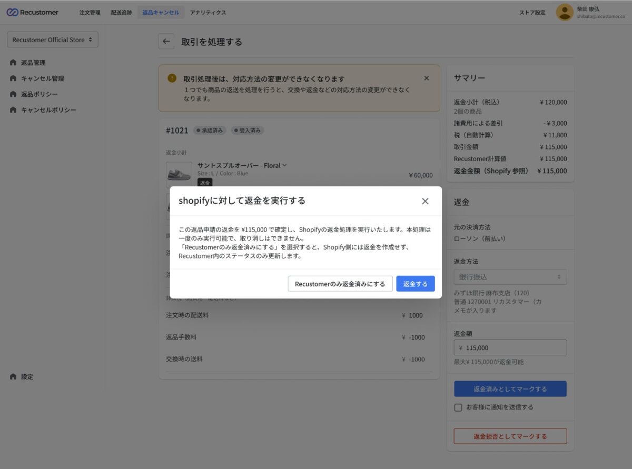Click the 返金額 amount input field
Screen dimensions: 632x469
(509, 347)
